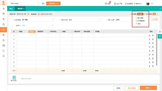Expand the TEST-H002 account dropdown
Screen dimensions: 162x91
click(38, 3)
